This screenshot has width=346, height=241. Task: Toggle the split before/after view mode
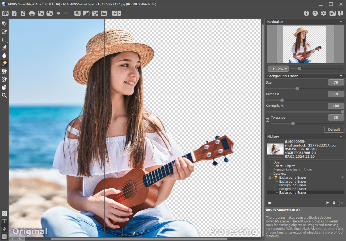point(4,221)
